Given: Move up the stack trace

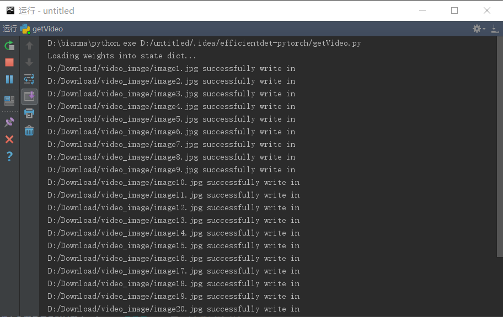Looking at the screenshot, I should pos(29,45).
